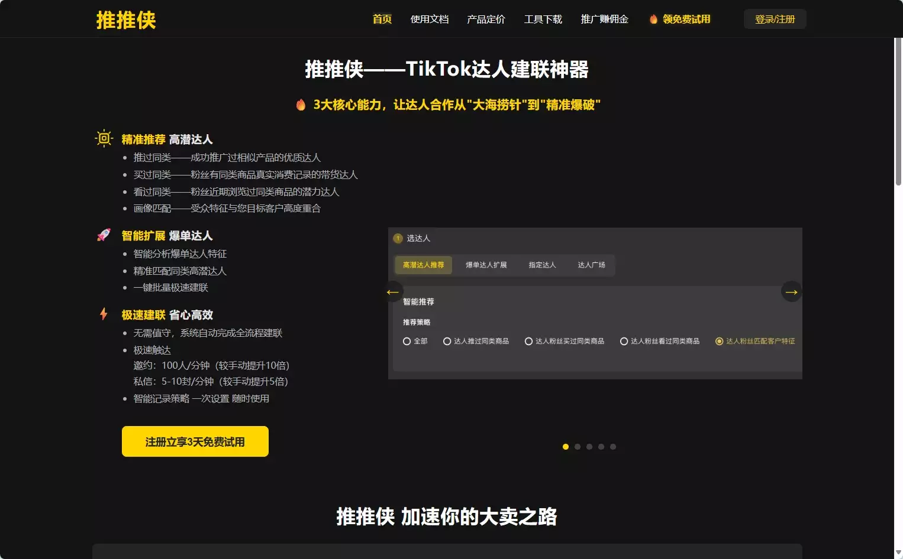Screen dimensions: 903x559
Task: Click bullet text 画像匹配——受众特征与您目标客户高度重合
Action: (x=227, y=209)
